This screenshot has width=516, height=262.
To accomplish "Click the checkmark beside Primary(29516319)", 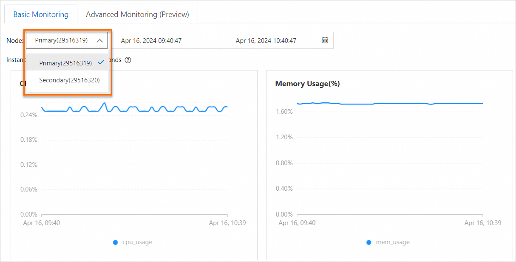I will point(101,62).
